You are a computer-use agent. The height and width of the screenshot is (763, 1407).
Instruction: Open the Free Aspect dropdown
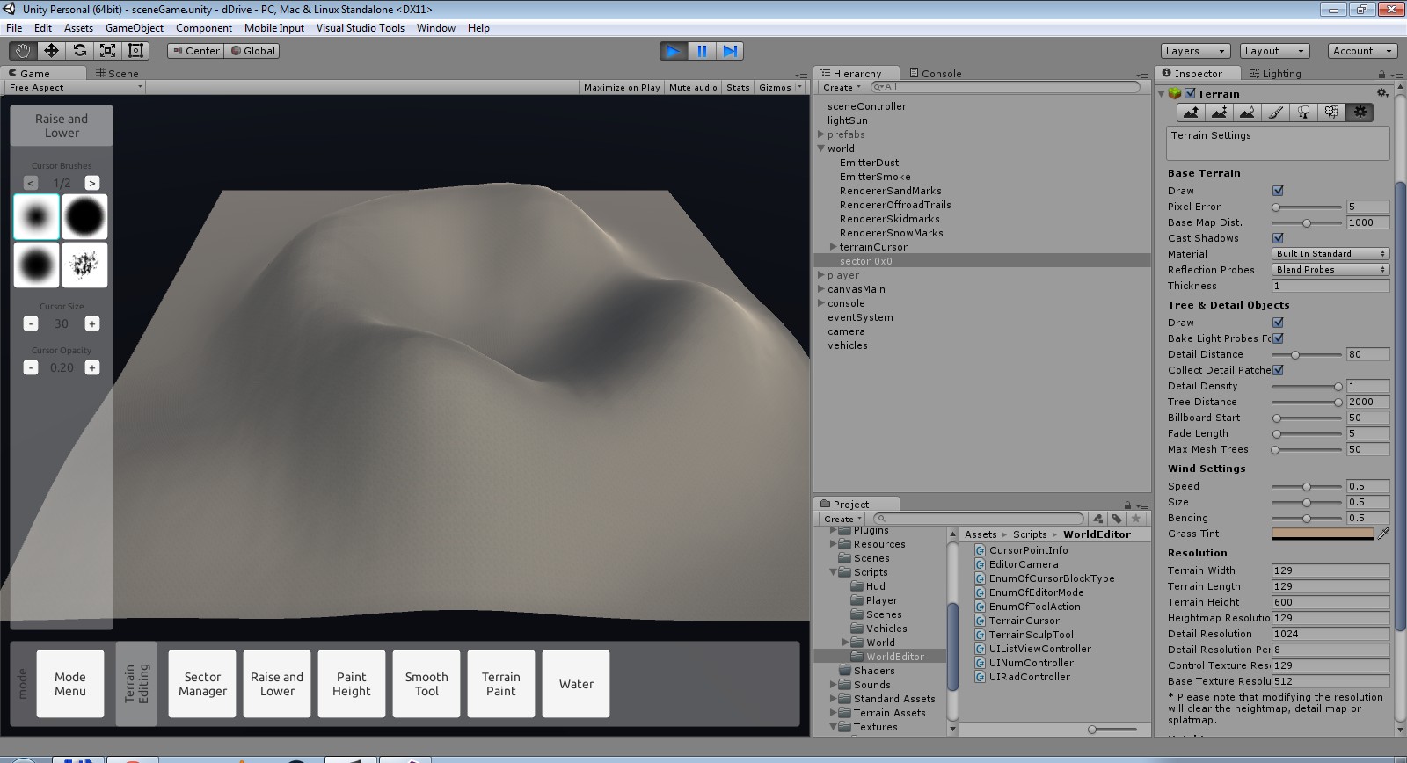click(75, 87)
